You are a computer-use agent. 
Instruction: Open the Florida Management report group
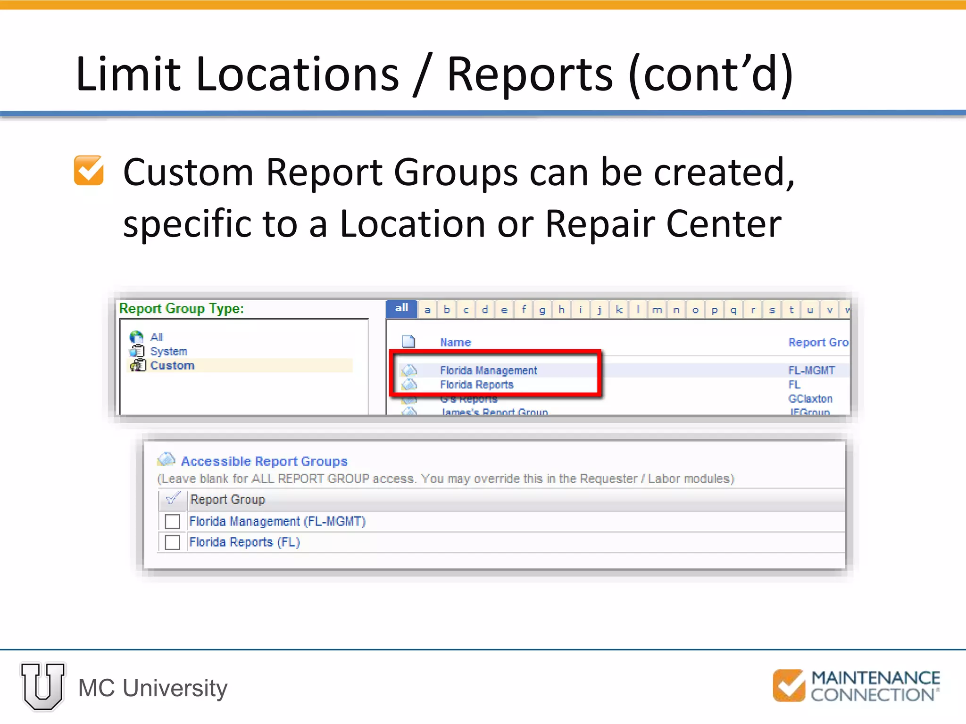[x=489, y=370]
